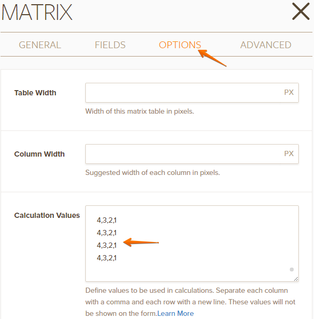Focus the Table Width input field
The image size is (314, 319).
[x=183, y=93]
